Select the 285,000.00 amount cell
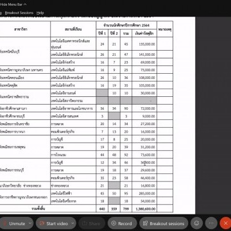 click(x=144, y=193)
